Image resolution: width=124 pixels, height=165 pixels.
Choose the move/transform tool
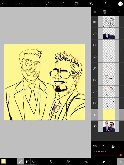coord(34,161)
